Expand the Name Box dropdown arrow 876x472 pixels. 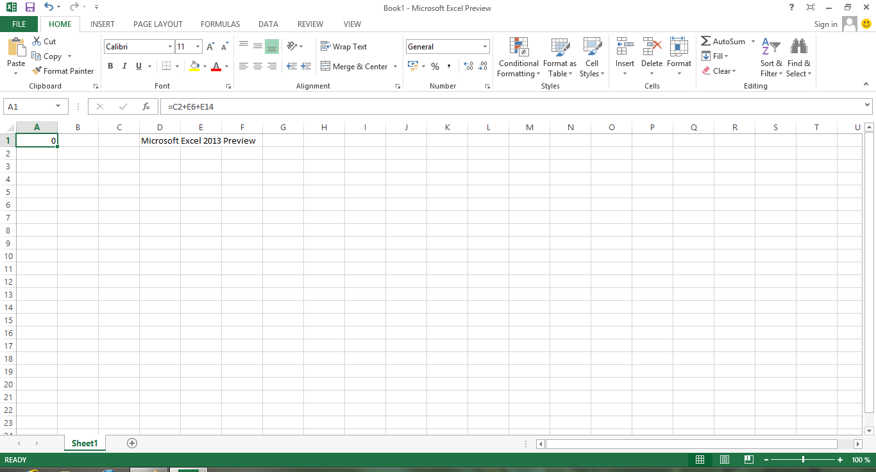[x=58, y=106]
